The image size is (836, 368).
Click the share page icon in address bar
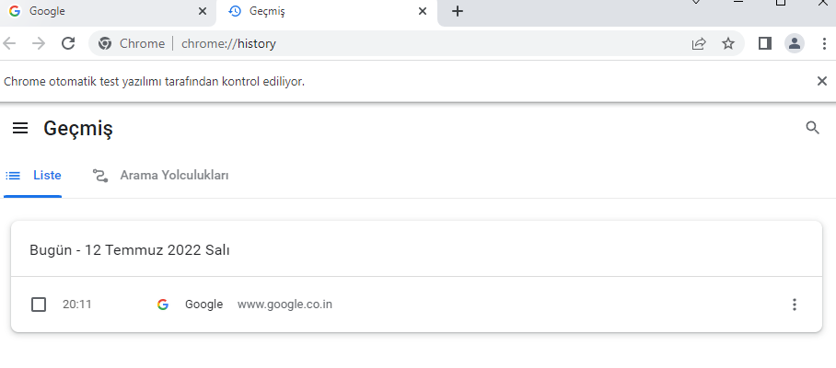[x=699, y=43]
